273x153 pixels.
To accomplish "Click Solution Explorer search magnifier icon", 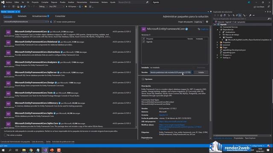I will click(268, 19).
